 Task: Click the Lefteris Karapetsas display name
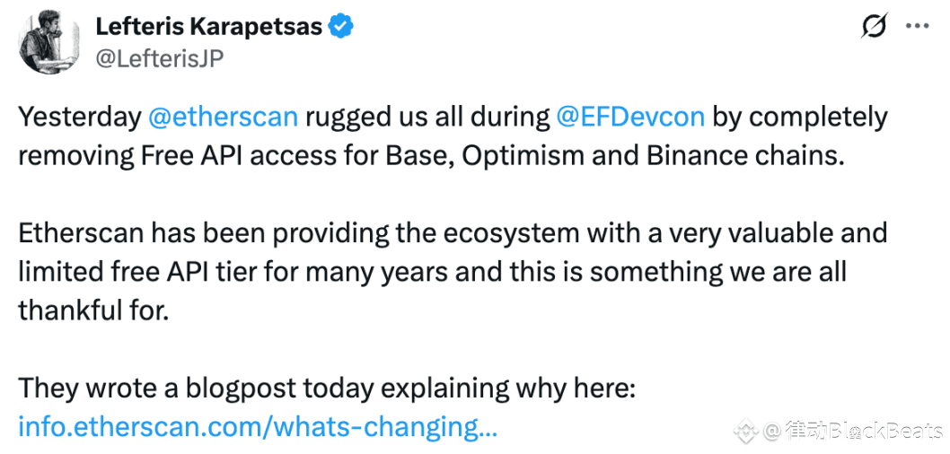click(x=209, y=27)
